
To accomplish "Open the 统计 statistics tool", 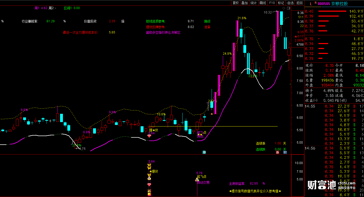I will [253, 3].
